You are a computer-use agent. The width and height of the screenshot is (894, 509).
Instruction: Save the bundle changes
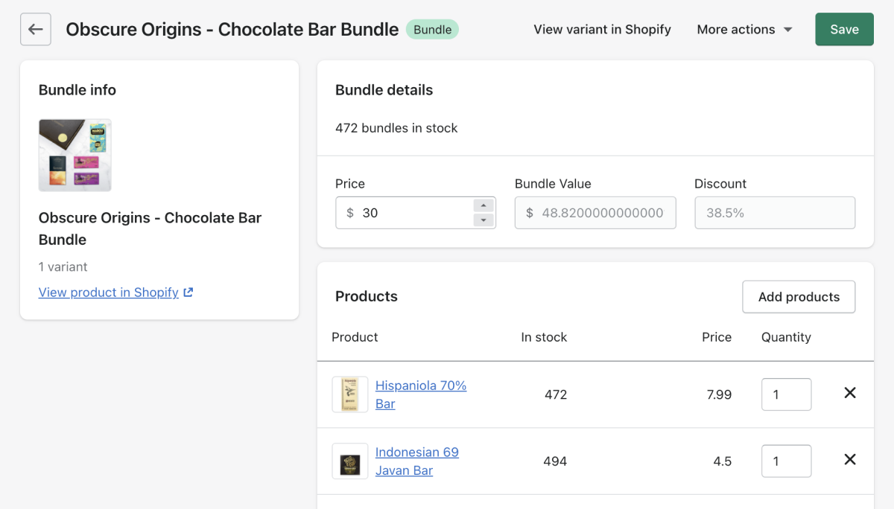[844, 29]
